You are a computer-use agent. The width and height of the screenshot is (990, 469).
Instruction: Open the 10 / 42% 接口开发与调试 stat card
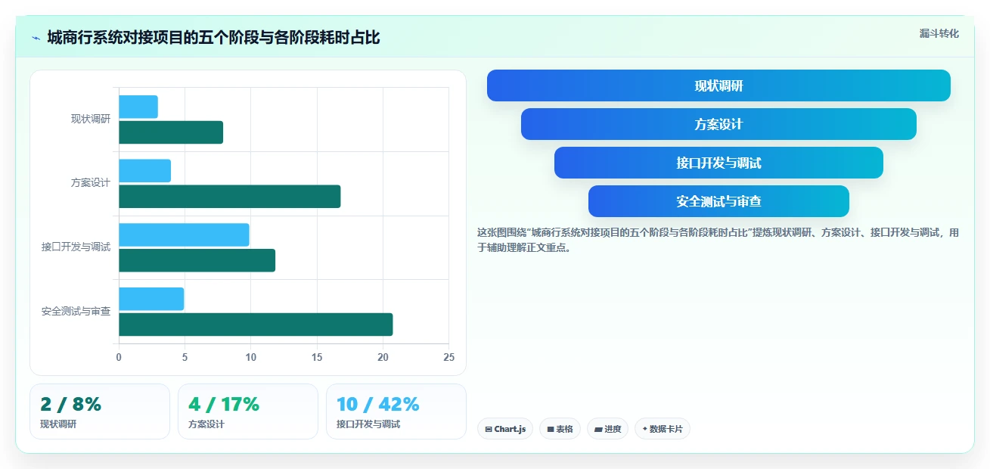[x=396, y=412]
